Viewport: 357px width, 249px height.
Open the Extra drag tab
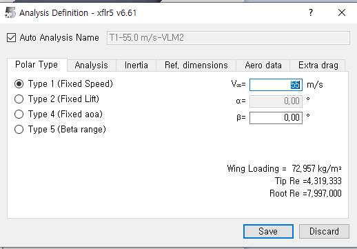[318, 66]
